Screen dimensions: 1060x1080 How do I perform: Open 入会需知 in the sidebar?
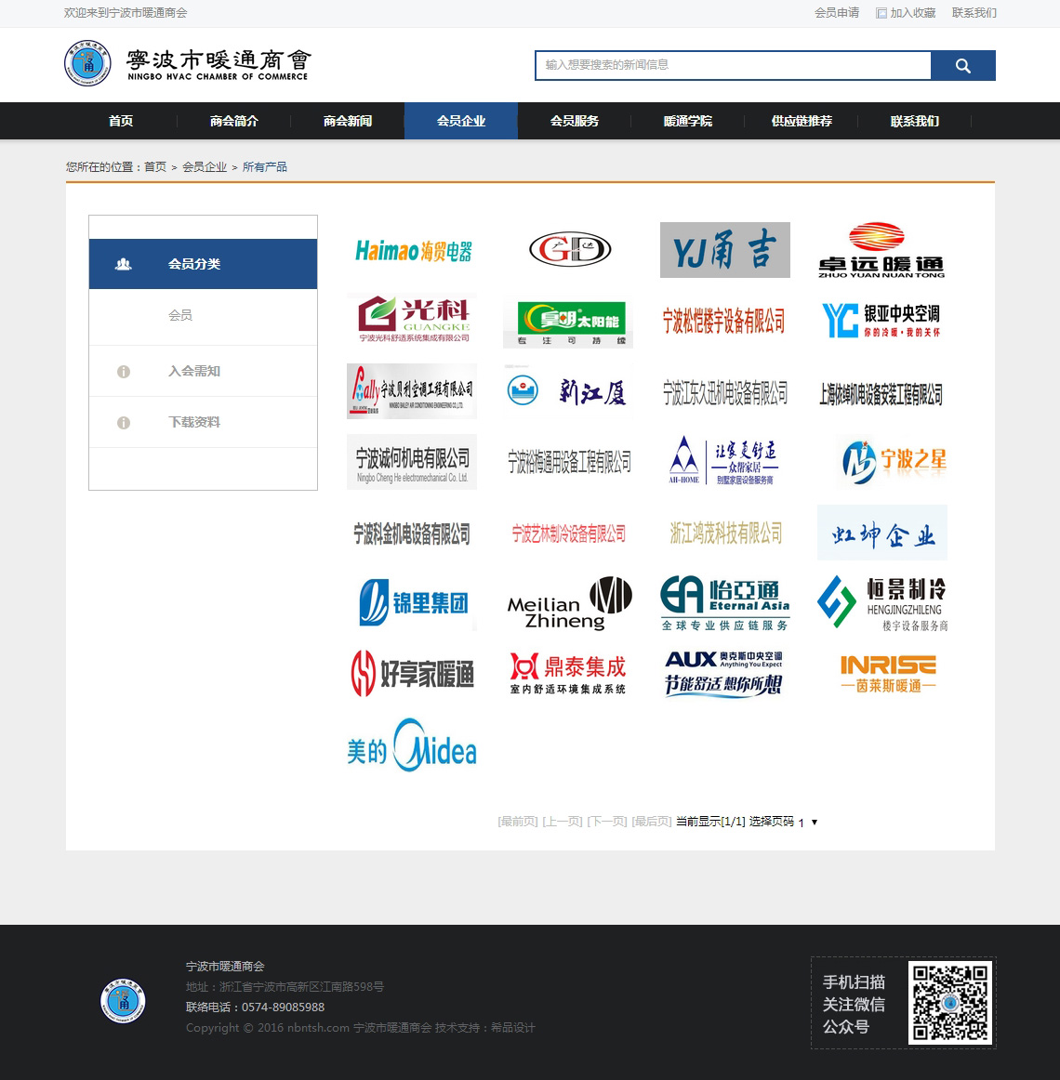(194, 371)
